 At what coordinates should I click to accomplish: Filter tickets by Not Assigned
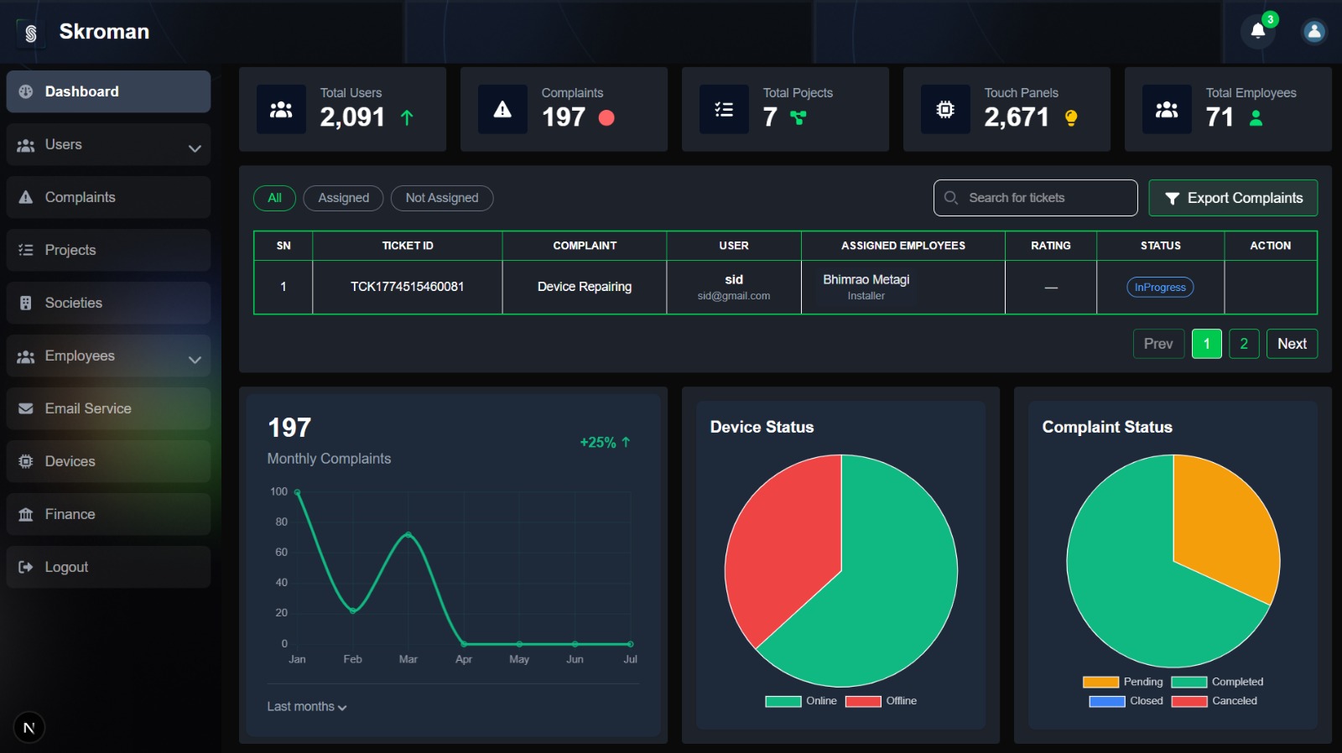click(x=442, y=198)
